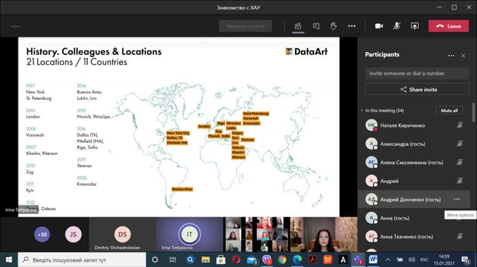The width and height of the screenshot is (477, 267).
Task: Open the Action Center notifications icon
Action: coord(465,260)
